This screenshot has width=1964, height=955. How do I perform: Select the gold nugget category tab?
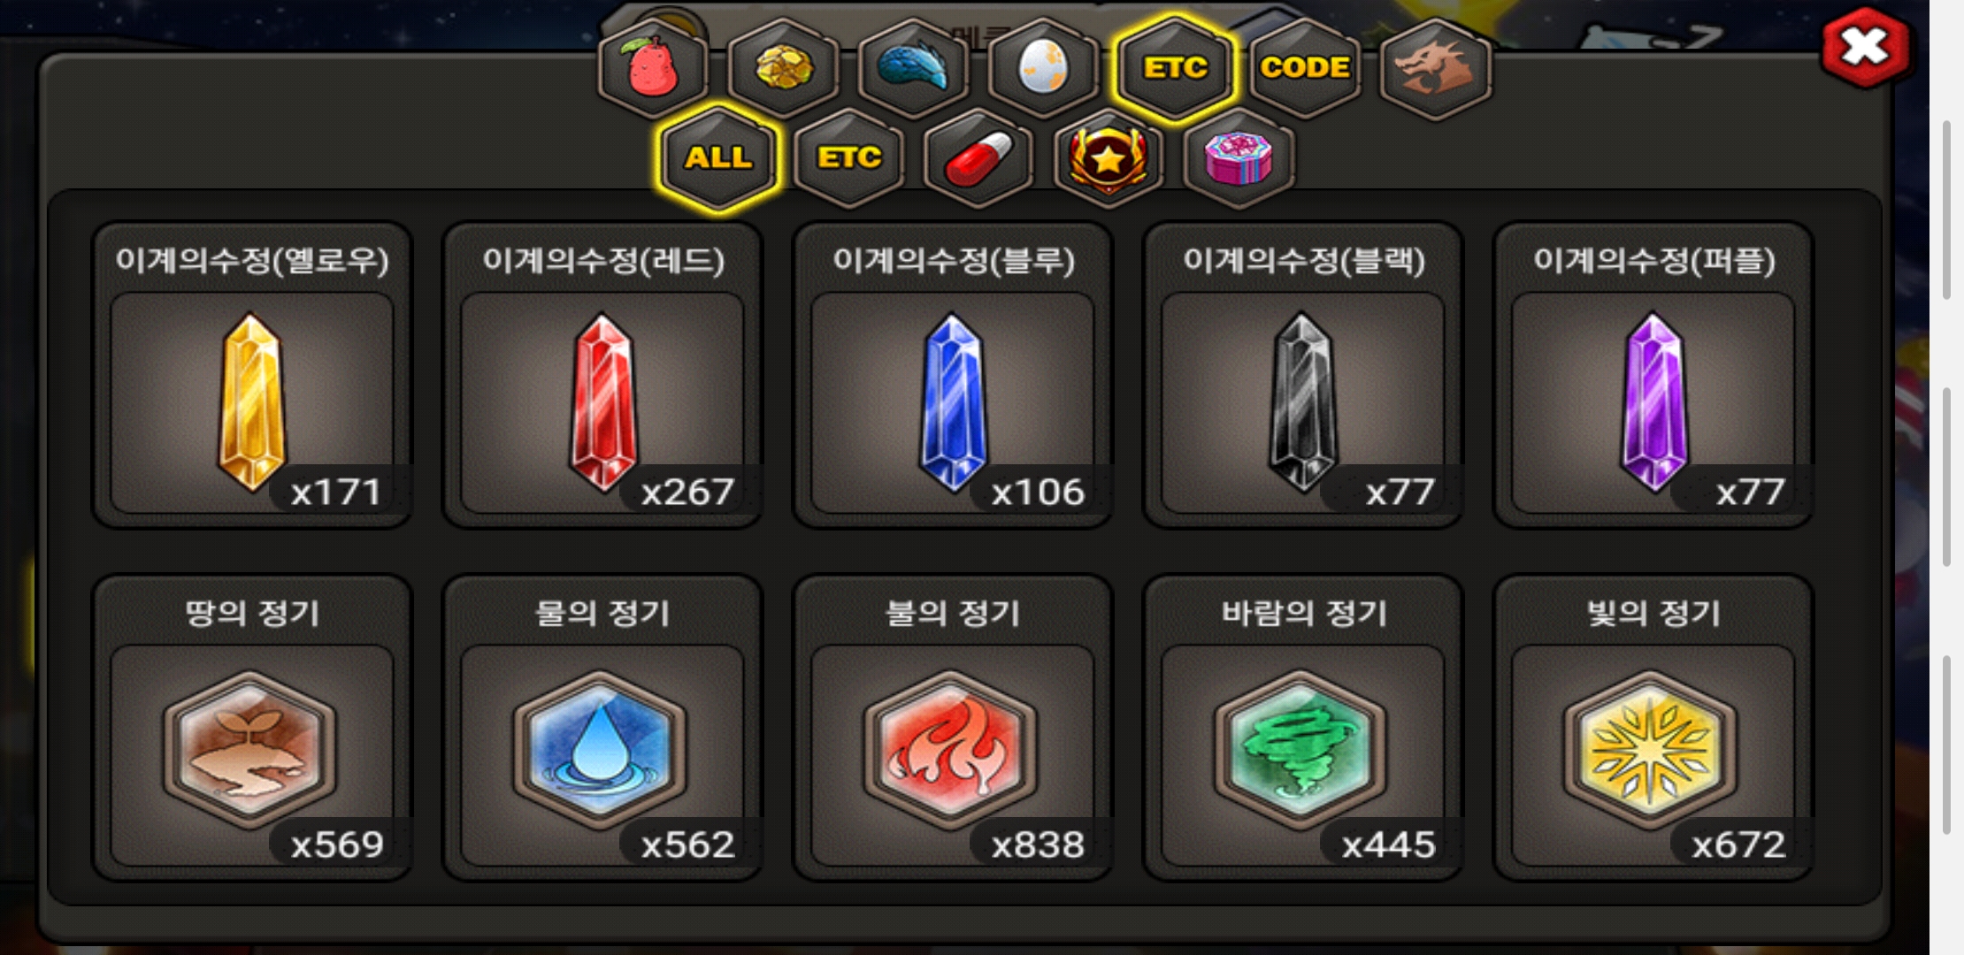pyautogui.click(x=783, y=68)
